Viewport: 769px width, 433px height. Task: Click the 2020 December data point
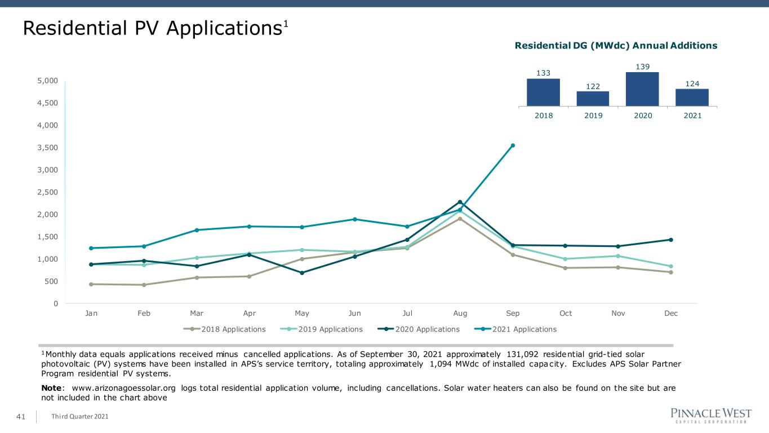coord(671,240)
